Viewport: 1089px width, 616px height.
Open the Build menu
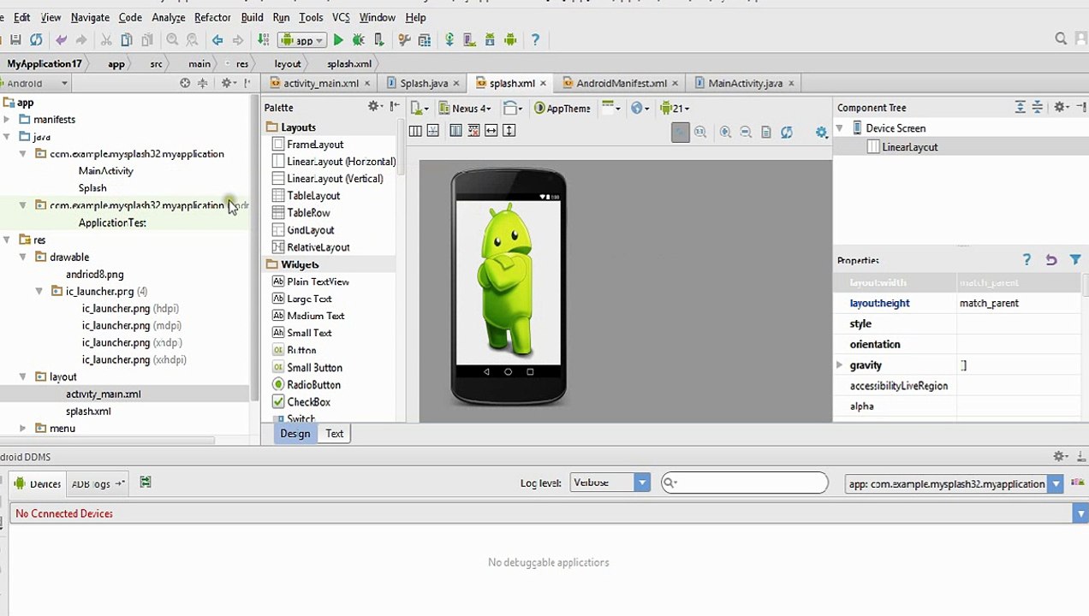tap(252, 17)
